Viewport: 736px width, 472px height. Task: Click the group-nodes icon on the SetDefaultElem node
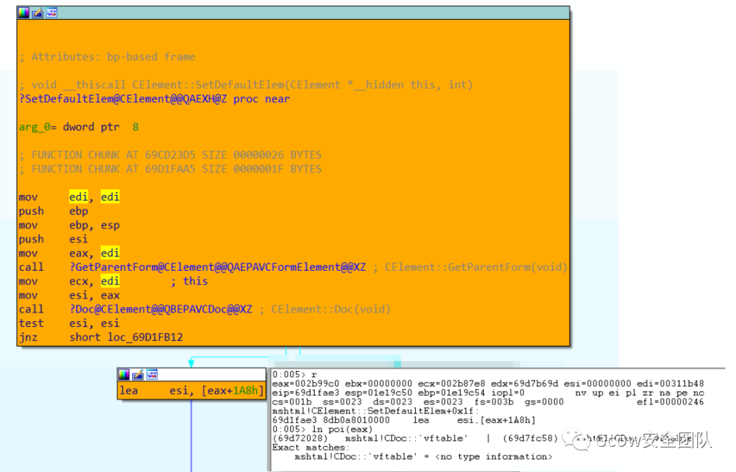pos(50,12)
